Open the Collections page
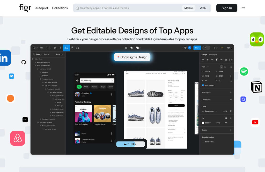 point(60,8)
